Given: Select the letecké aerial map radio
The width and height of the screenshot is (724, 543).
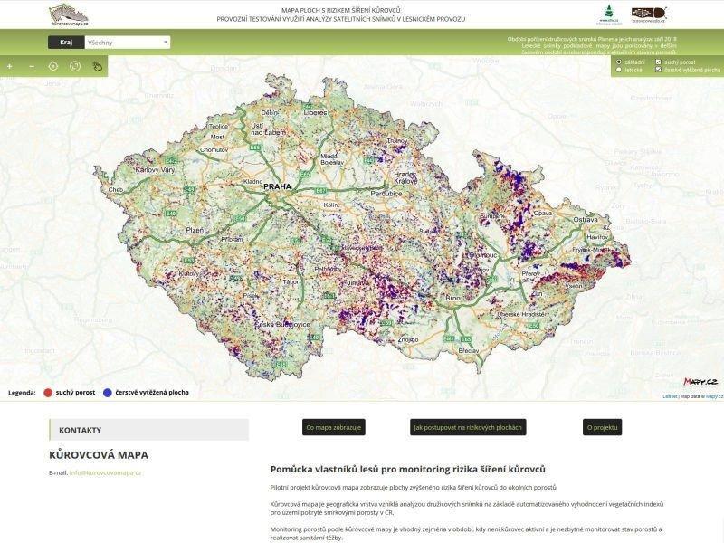Looking at the screenshot, I should click(x=619, y=70).
